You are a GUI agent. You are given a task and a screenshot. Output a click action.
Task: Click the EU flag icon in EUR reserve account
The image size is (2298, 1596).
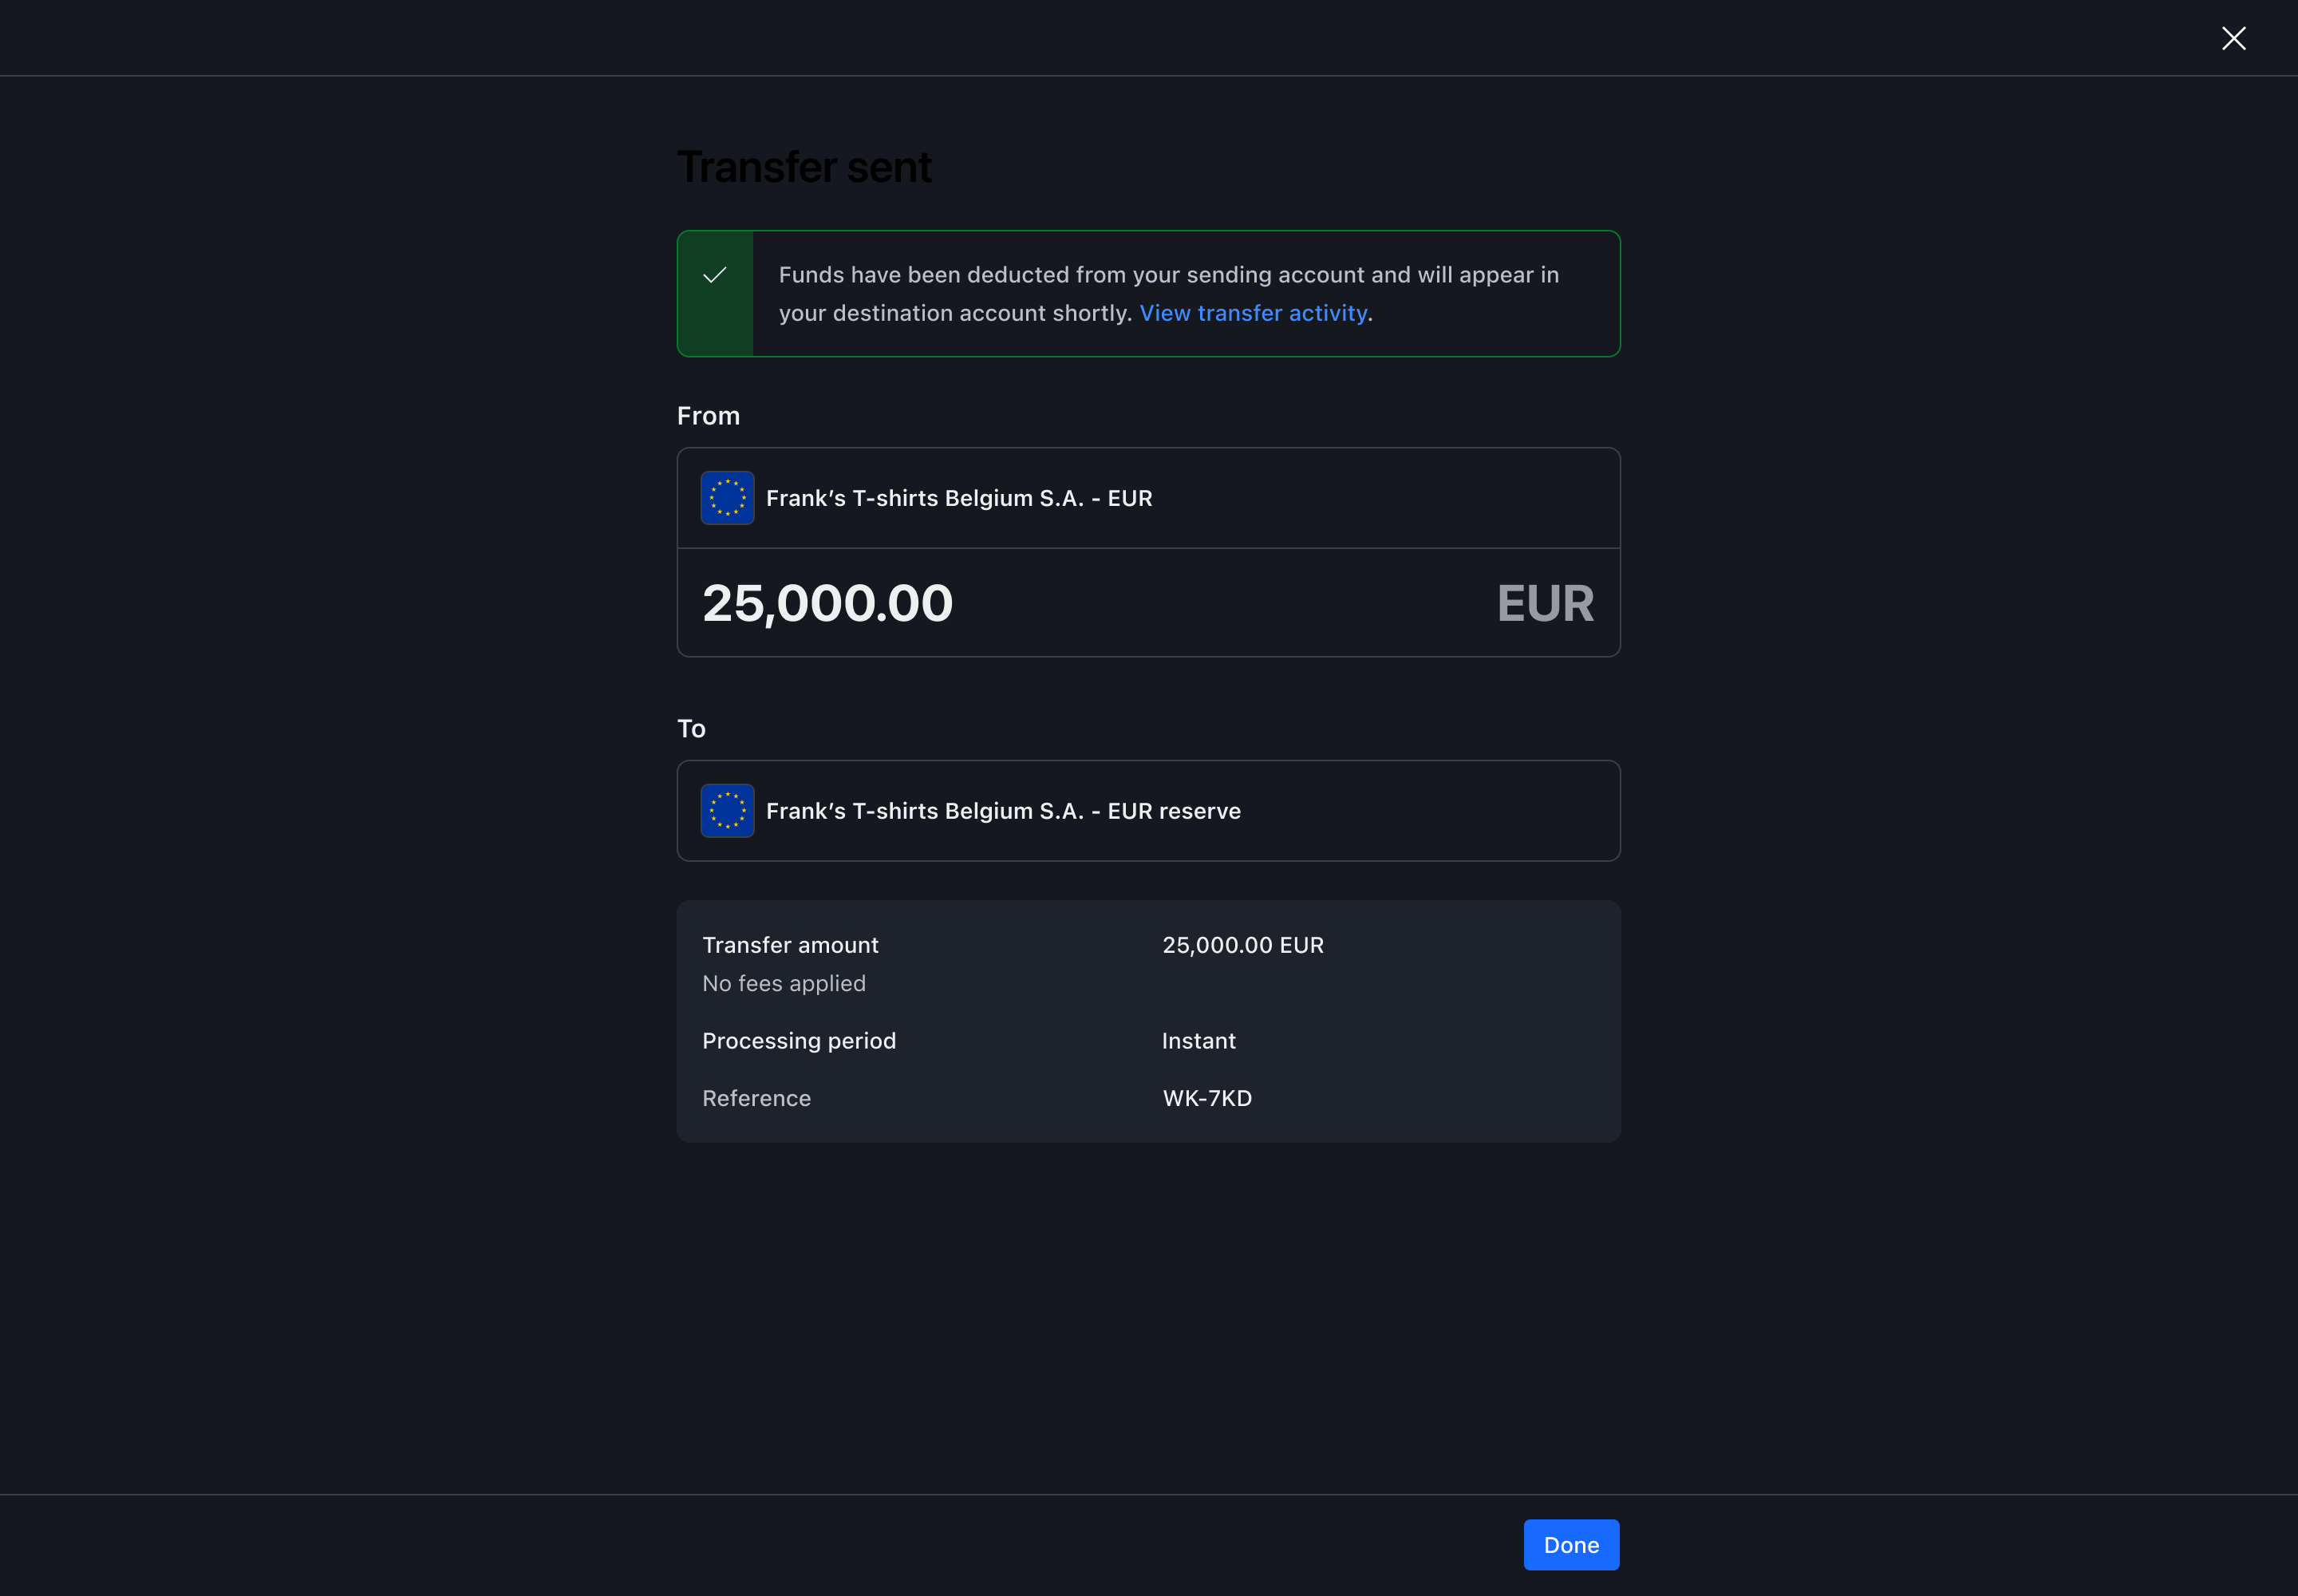727,811
